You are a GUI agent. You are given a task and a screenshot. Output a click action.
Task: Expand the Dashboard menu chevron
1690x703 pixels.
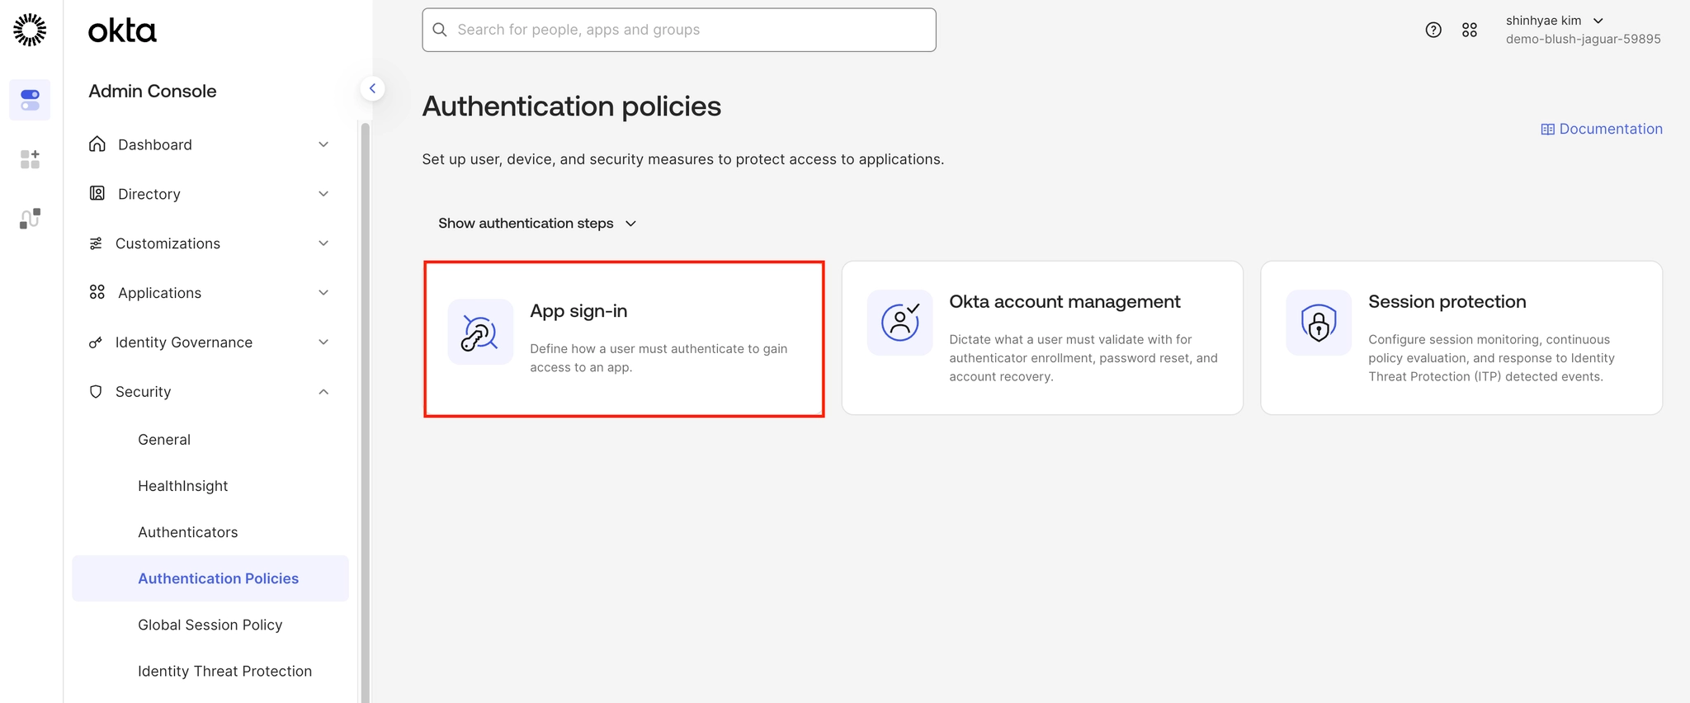coord(323,144)
